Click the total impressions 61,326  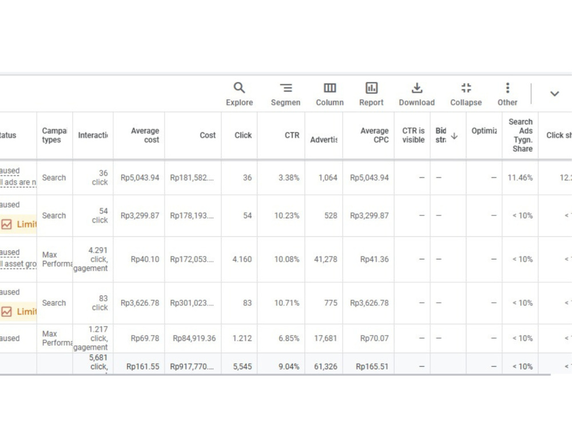(326, 367)
